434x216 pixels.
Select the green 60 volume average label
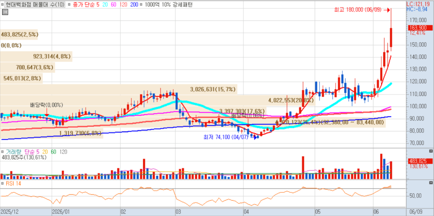pyautogui.click(x=53, y=151)
